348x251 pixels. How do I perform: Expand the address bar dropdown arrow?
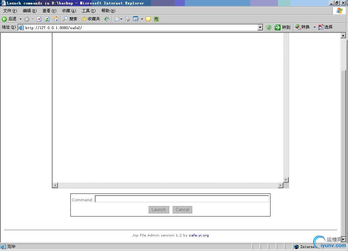(x=260, y=27)
